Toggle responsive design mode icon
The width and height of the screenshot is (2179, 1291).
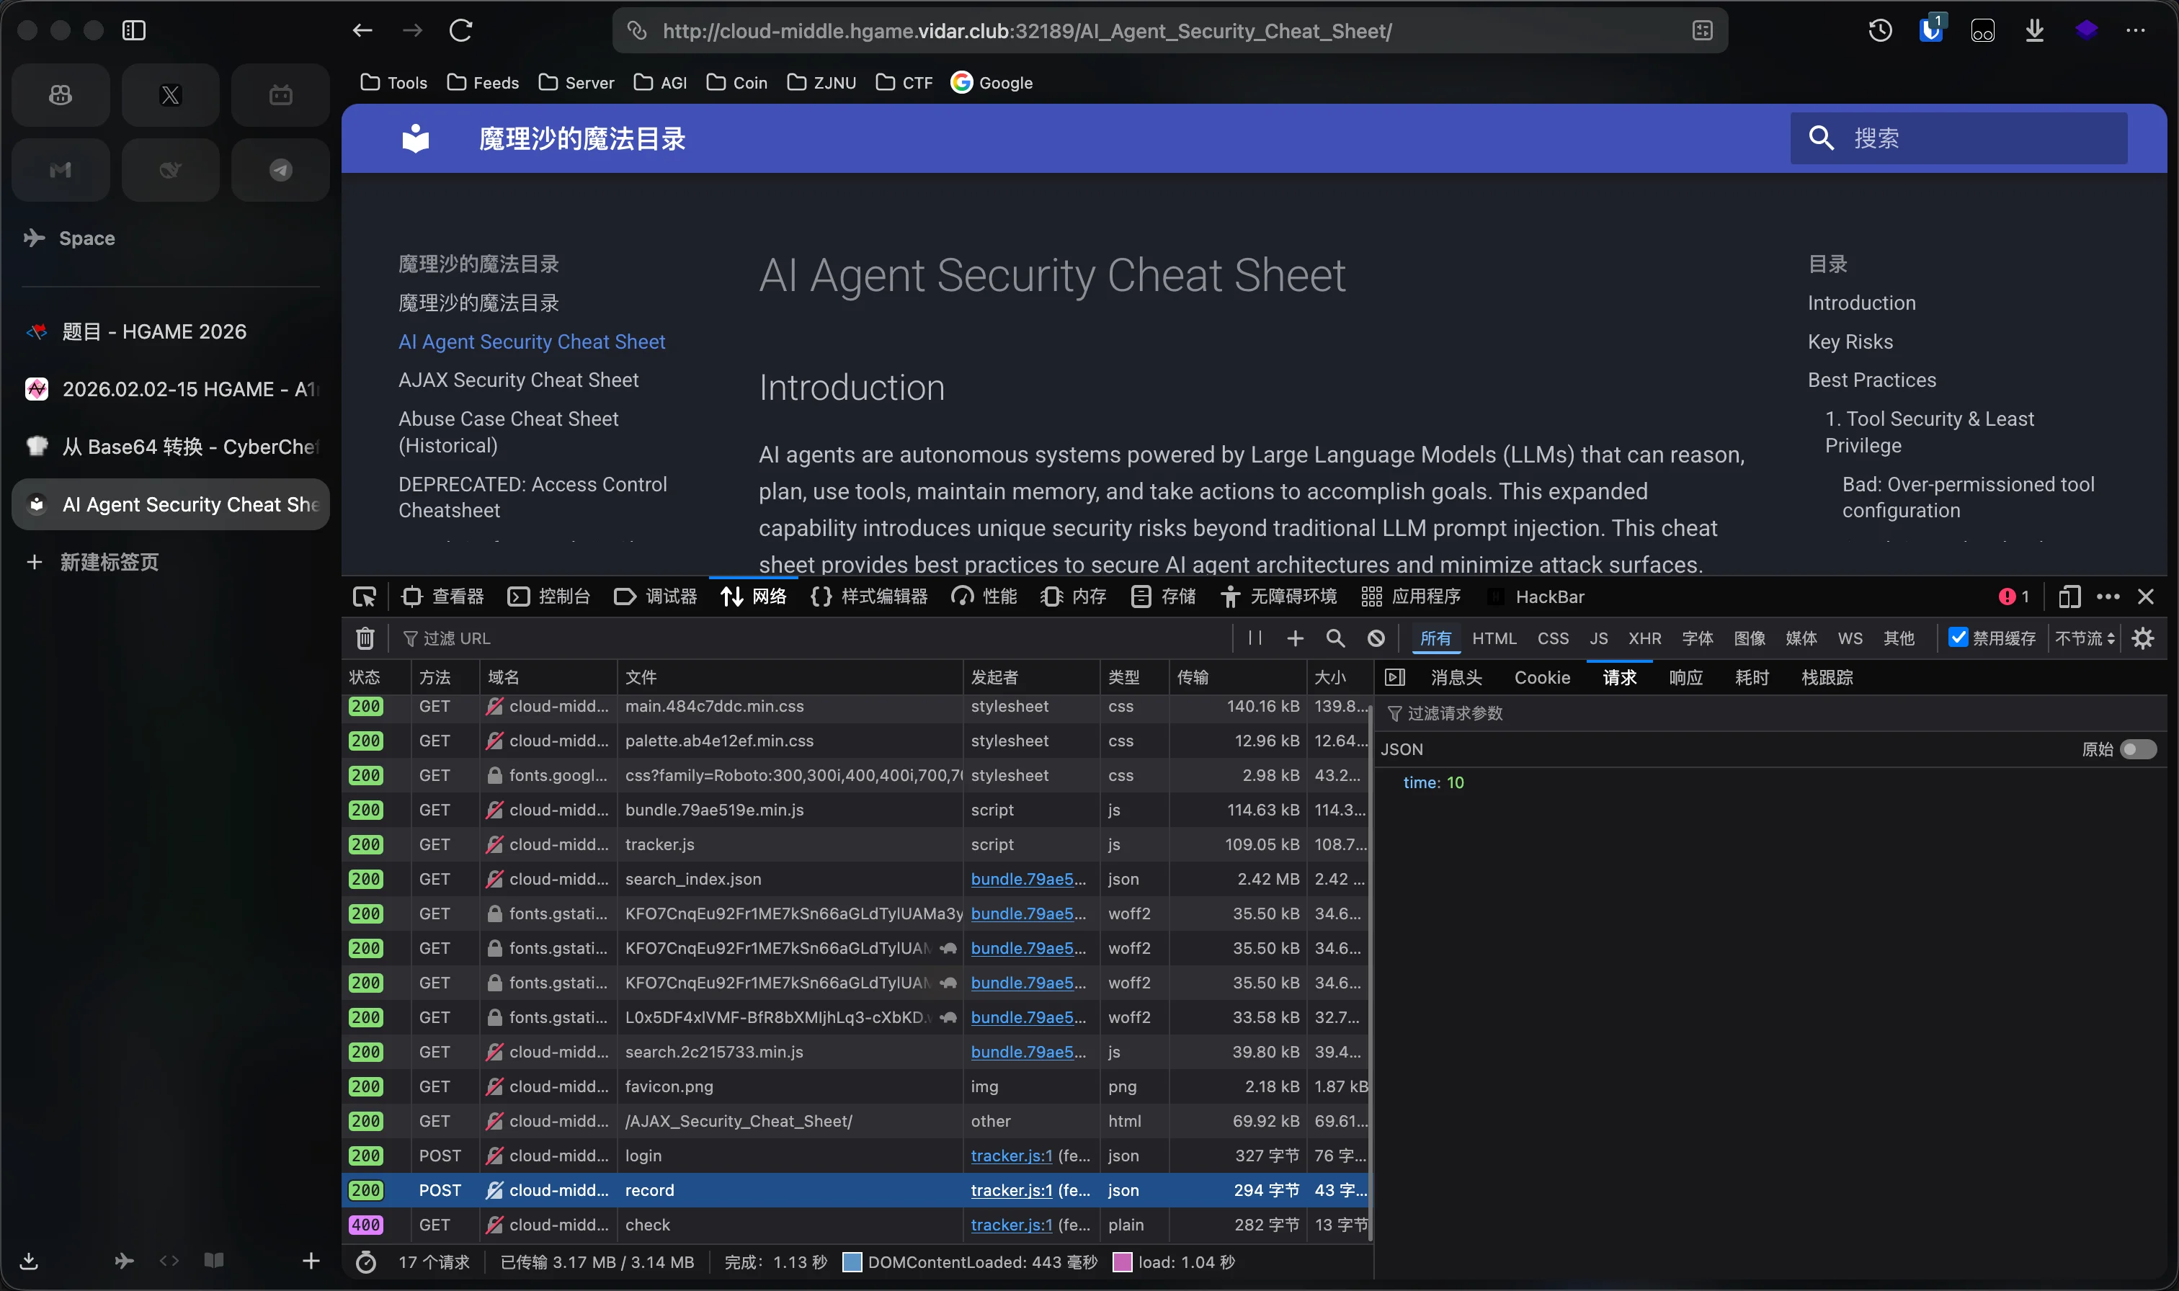click(x=2069, y=597)
